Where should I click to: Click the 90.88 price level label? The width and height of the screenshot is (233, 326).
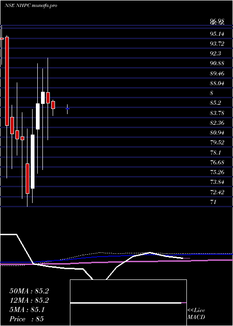[x=217, y=63]
